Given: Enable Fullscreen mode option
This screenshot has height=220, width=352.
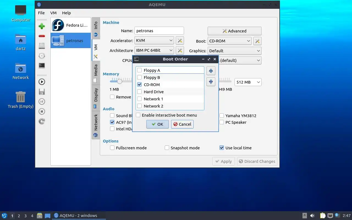Looking at the screenshot, I should tap(112, 148).
